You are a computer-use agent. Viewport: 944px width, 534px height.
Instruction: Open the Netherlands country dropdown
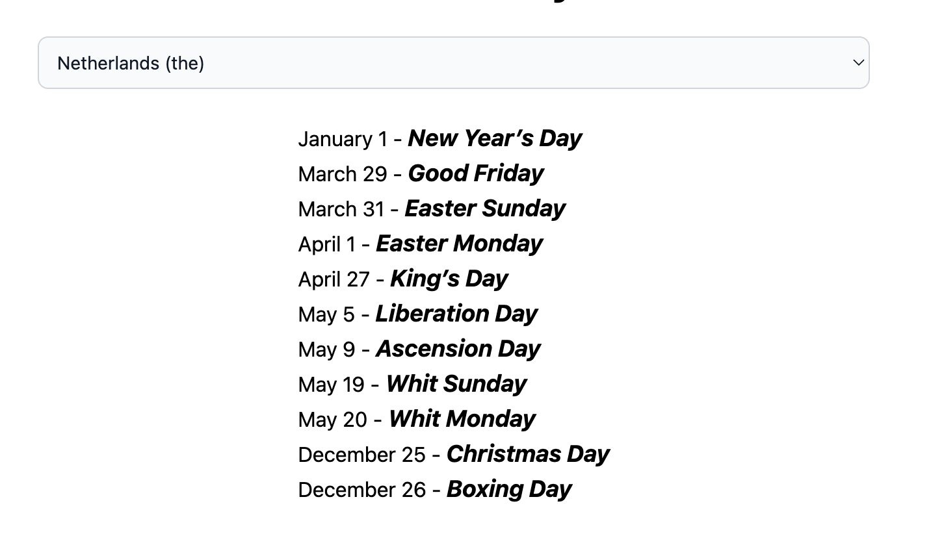tap(453, 63)
